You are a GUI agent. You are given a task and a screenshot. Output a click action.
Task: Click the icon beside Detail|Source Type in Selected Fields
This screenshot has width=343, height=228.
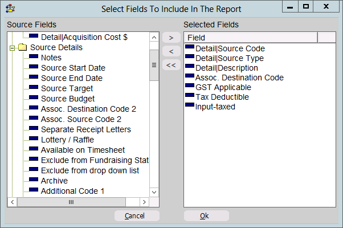click(190, 56)
